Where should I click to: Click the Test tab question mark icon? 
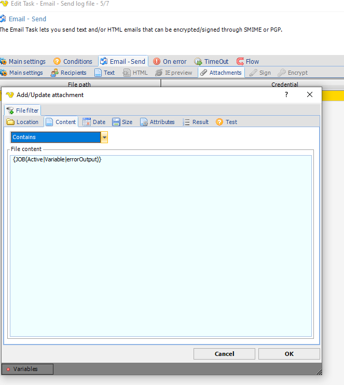pos(219,122)
